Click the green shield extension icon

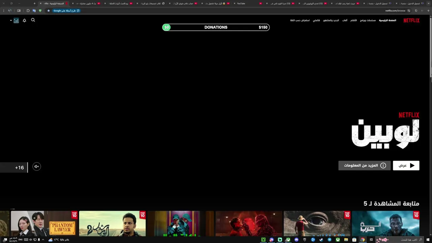point(40,10)
